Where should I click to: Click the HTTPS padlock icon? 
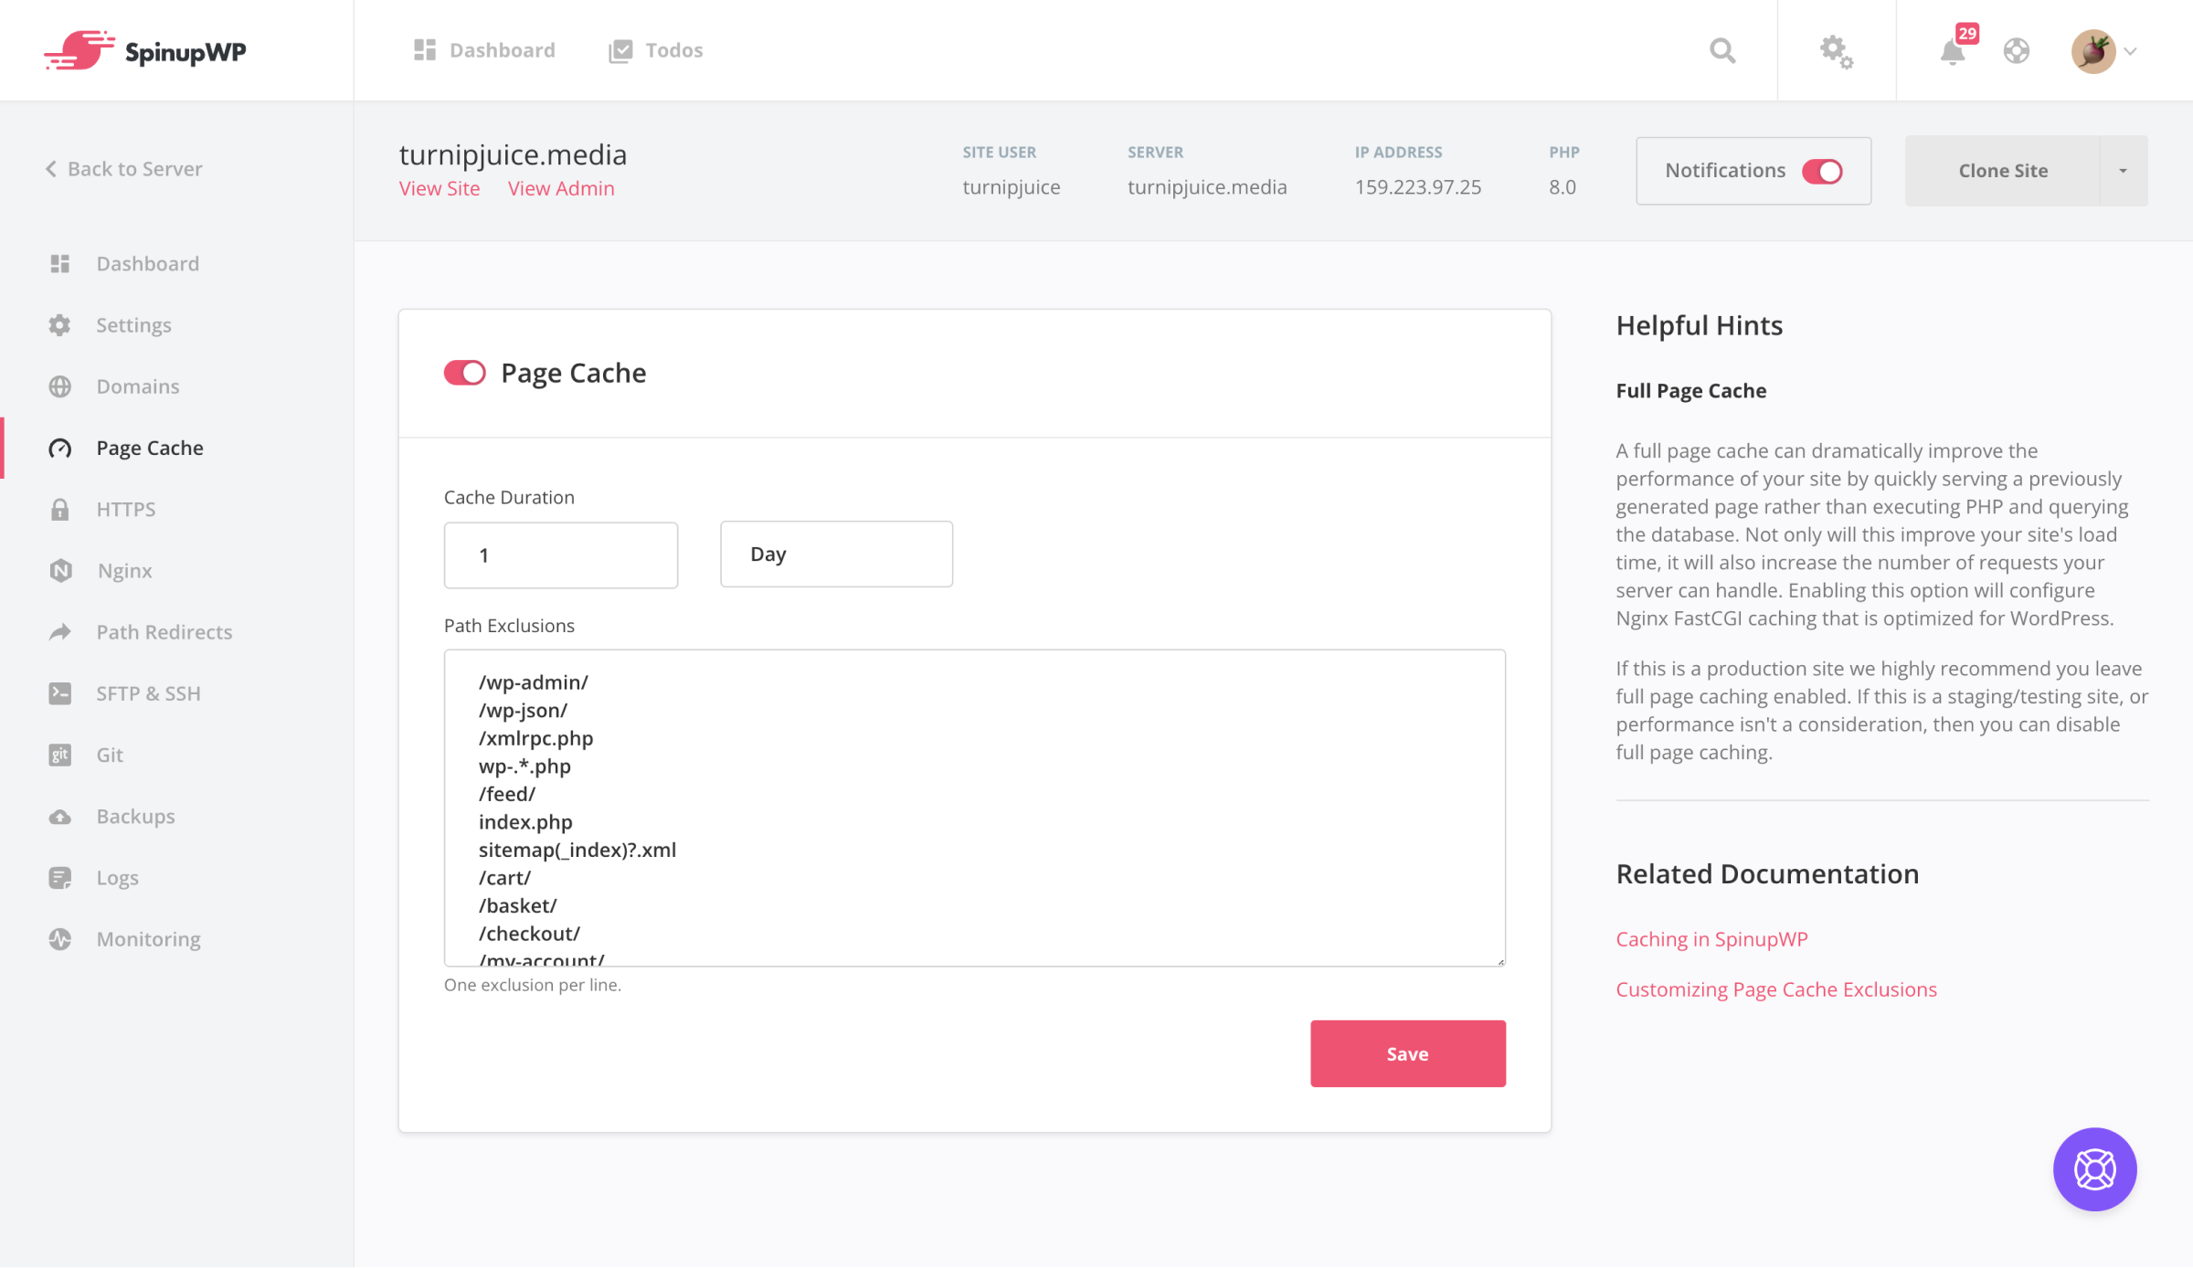tap(60, 509)
